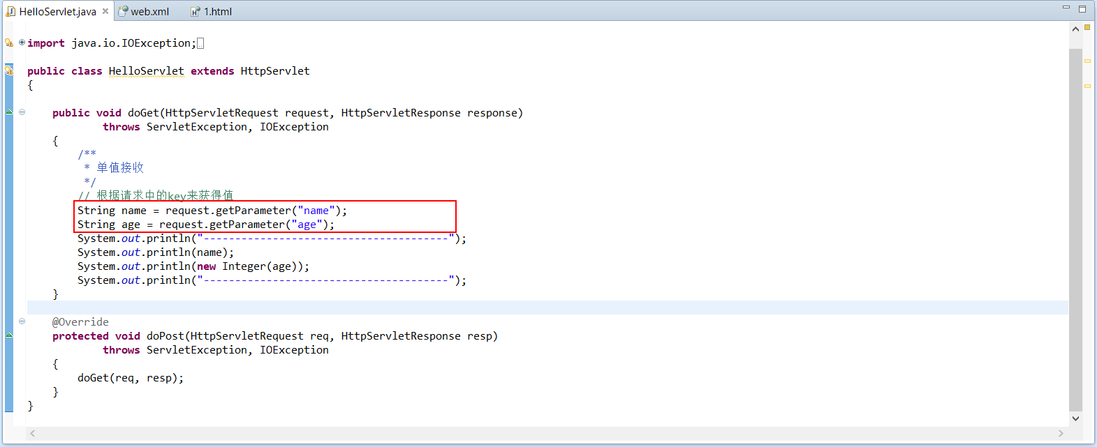Image resolution: width=1097 pixels, height=447 pixels.
Task: Click the horizontal scrollbar left arrow
Action: 33,433
